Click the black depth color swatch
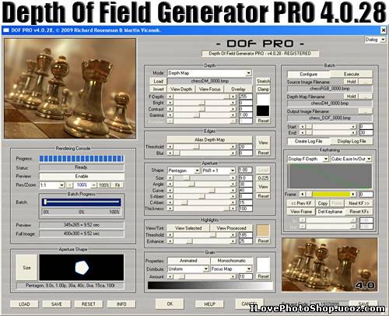389x316 pixels. pyautogui.click(x=263, y=111)
